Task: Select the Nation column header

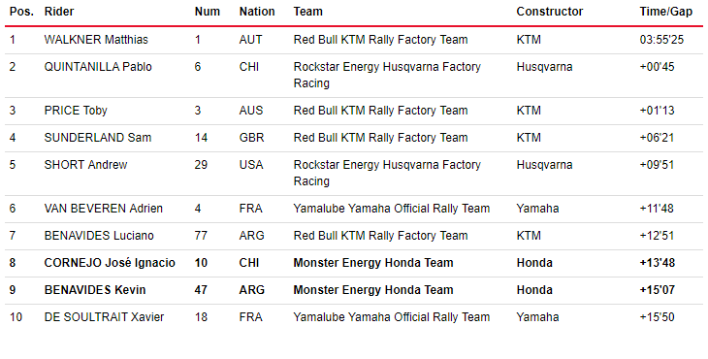Action: point(257,12)
